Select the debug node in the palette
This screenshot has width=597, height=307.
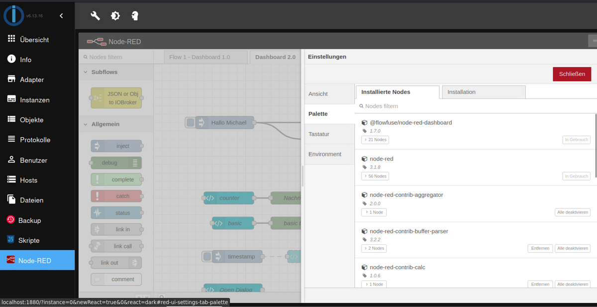click(x=116, y=163)
